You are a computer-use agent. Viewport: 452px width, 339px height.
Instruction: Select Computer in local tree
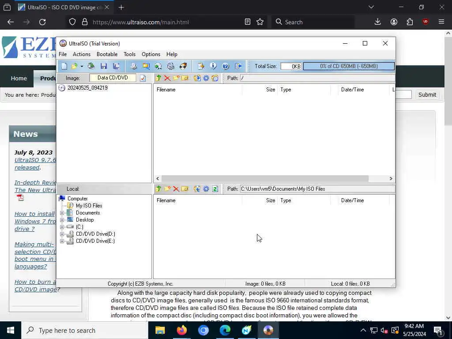[x=77, y=199]
